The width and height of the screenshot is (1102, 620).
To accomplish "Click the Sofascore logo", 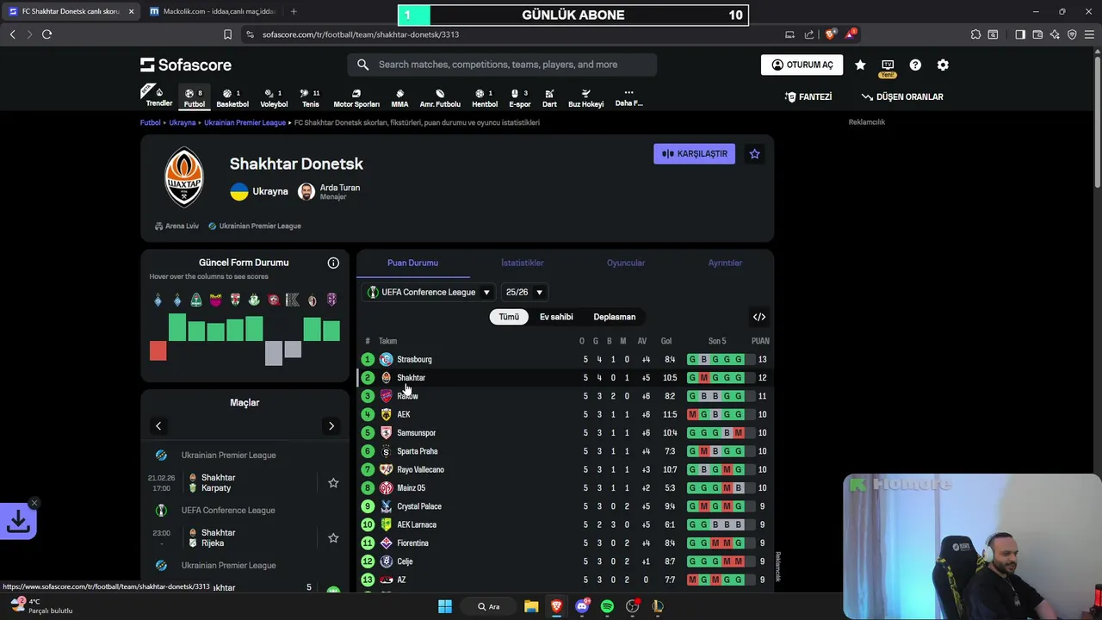I will 186,65.
